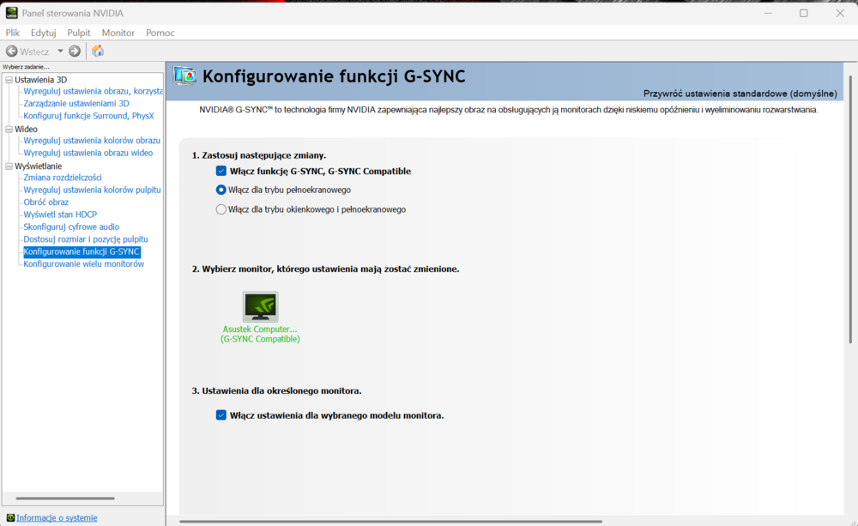Screen dimensions: 858x526
Task: Open Konfiguruj funkcje Surround, PhysX
Action: 88,116
